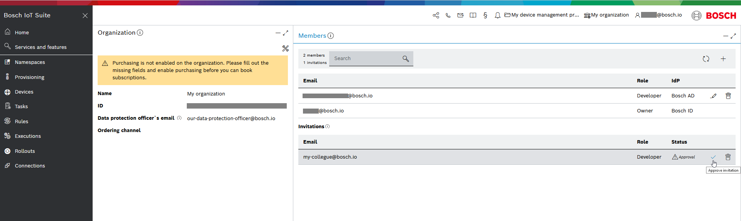Open the documentation book icon

pyautogui.click(x=473, y=15)
